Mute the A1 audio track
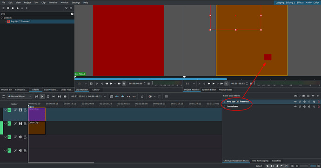Viewport: 321px width, 168px height. click(x=20, y=137)
